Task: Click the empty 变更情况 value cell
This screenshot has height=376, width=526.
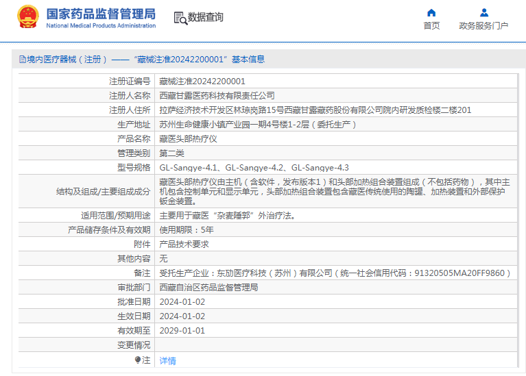Action: [336, 344]
